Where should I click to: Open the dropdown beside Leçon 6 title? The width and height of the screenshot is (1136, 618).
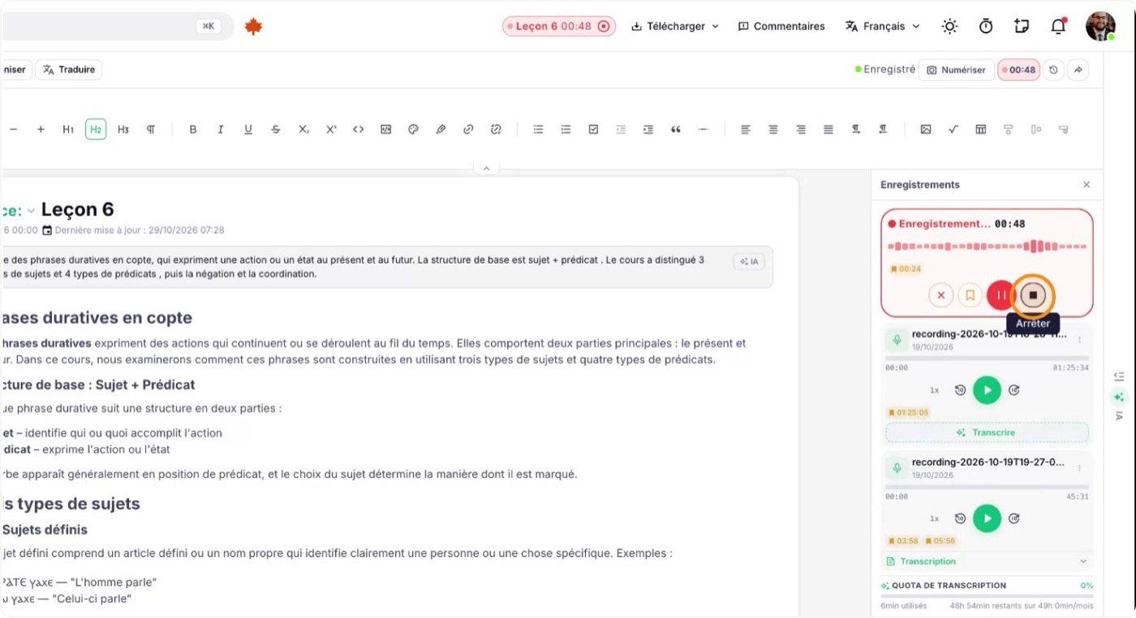31,211
